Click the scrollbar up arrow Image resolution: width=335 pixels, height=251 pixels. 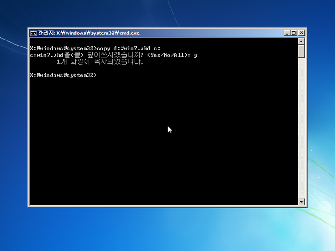[x=301, y=41]
